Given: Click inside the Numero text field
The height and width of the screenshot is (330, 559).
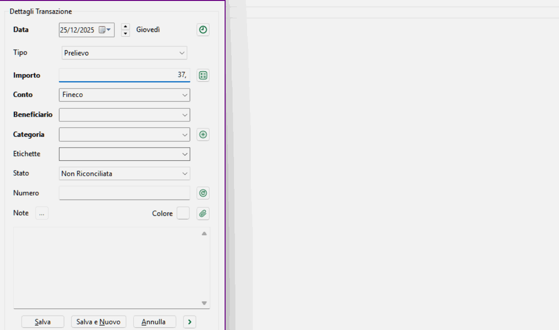Looking at the screenshot, I should (124, 193).
